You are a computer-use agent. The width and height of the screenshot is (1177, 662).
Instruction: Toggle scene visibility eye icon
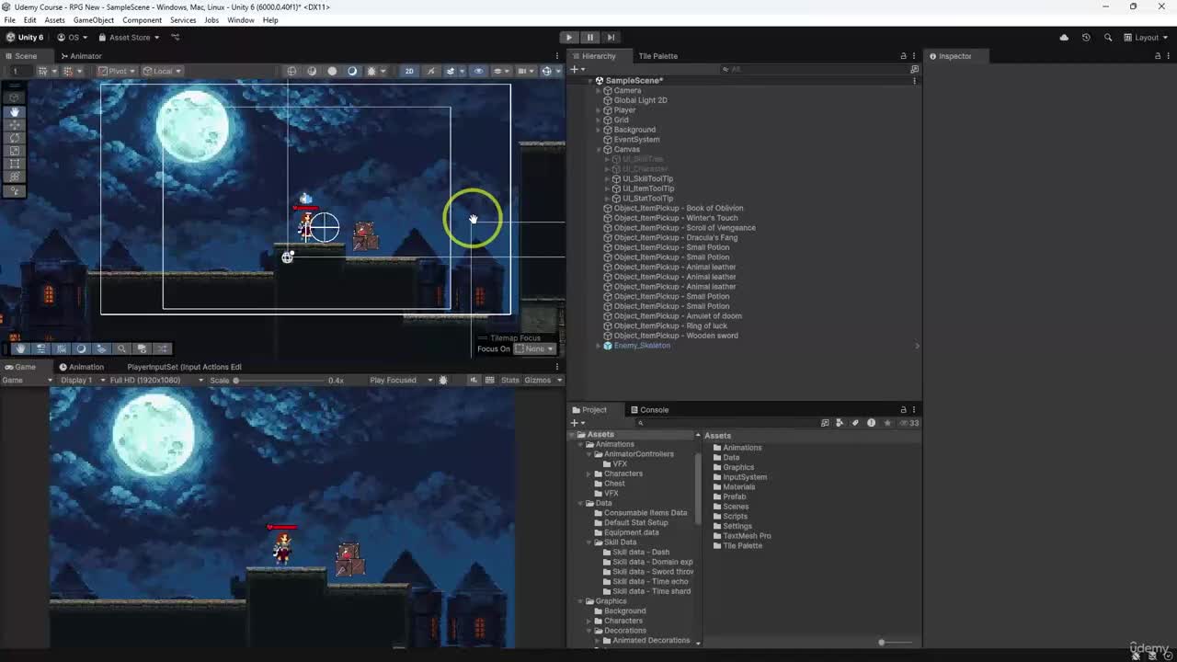[478, 71]
